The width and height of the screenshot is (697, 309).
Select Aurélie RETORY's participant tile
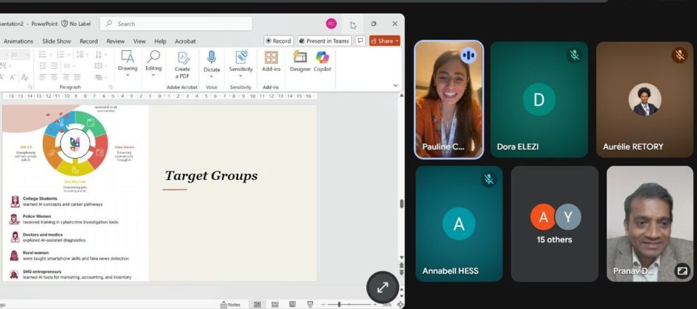(645, 99)
